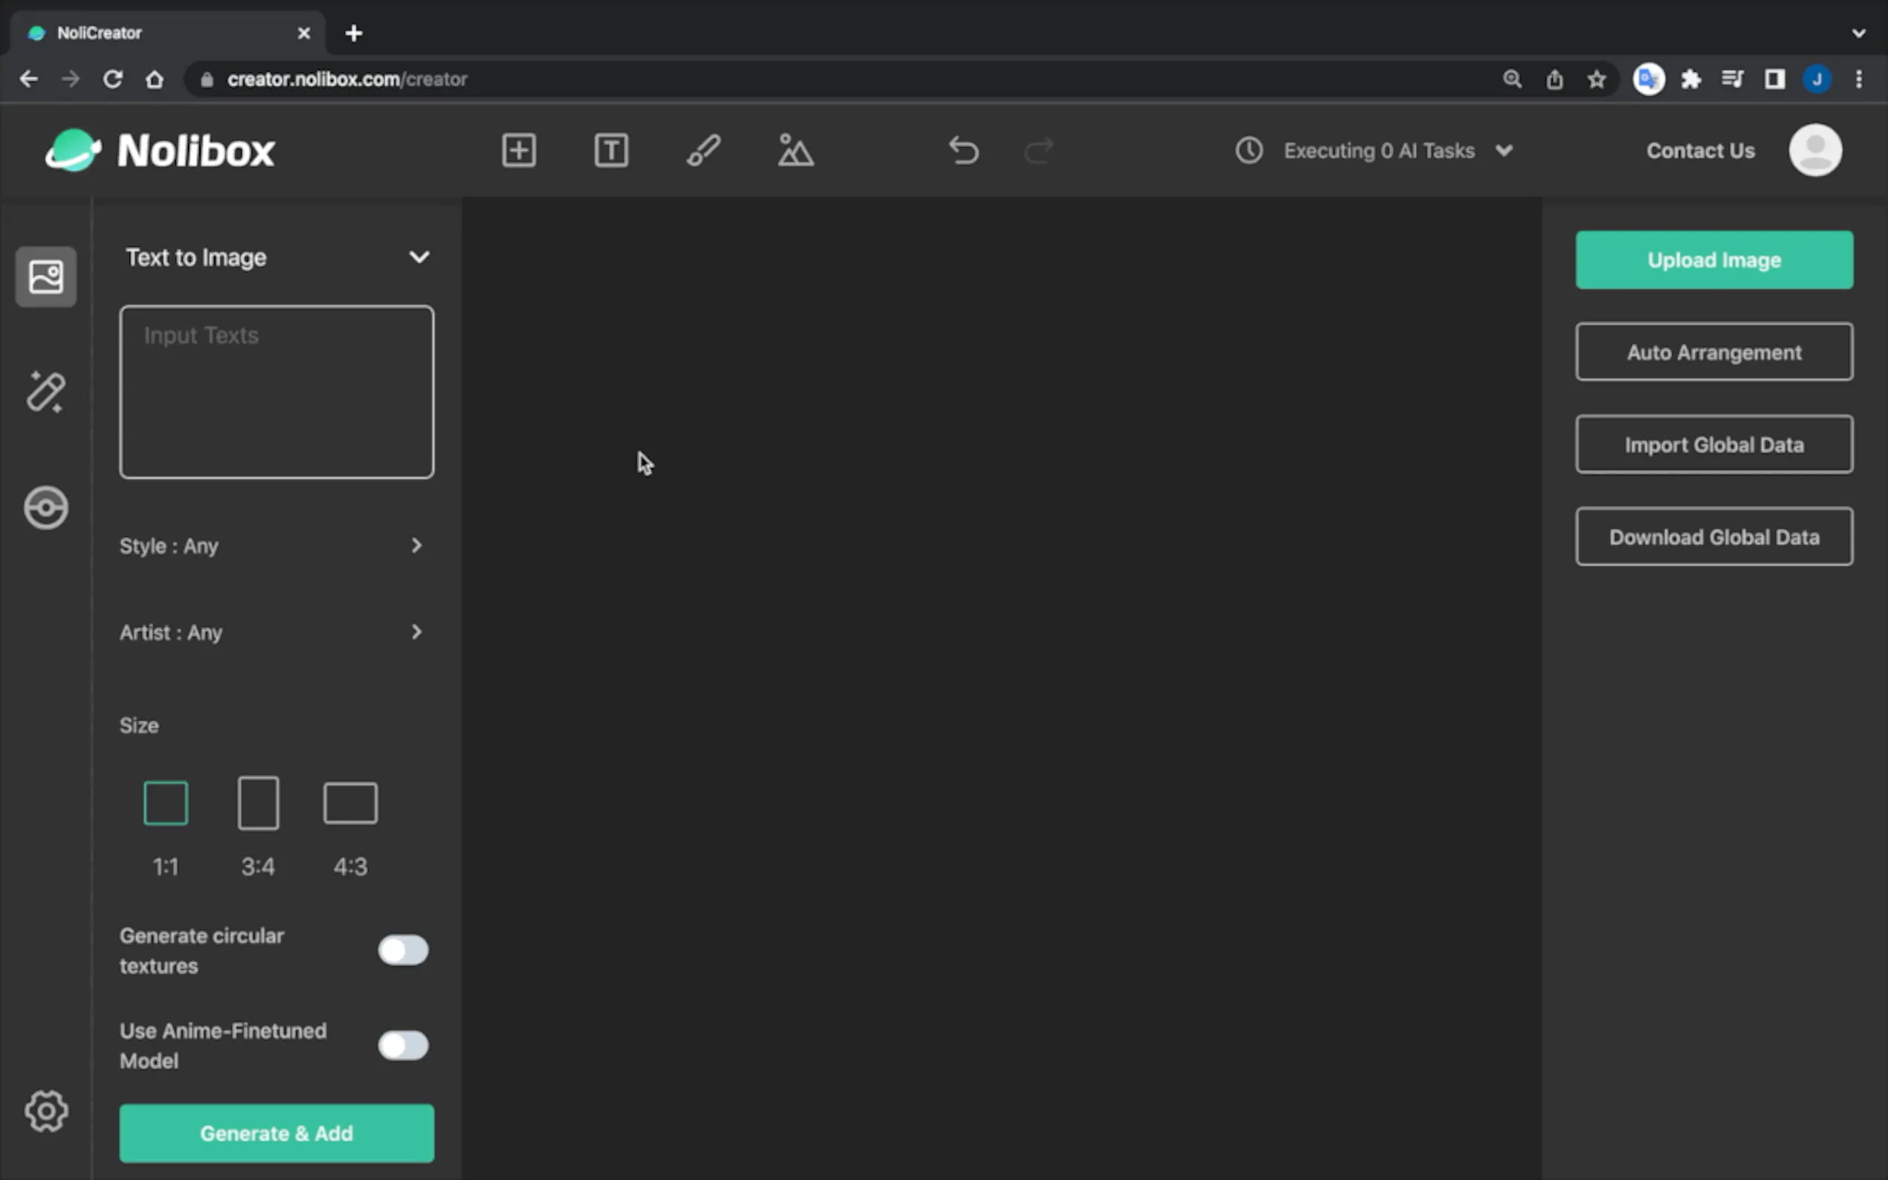1888x1180 pixels.
Task: Click the Undo arrow icon
Action: (963, 150)
